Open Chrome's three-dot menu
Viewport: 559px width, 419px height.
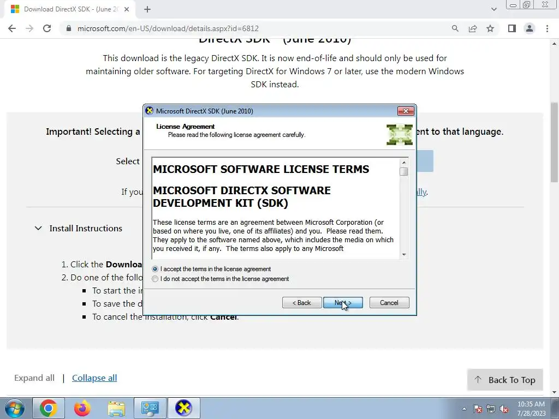tap(547, 28)
